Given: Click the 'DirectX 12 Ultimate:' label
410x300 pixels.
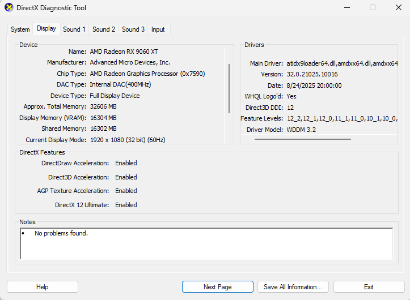Looking at the screenshot, I should tap(82, 205).
